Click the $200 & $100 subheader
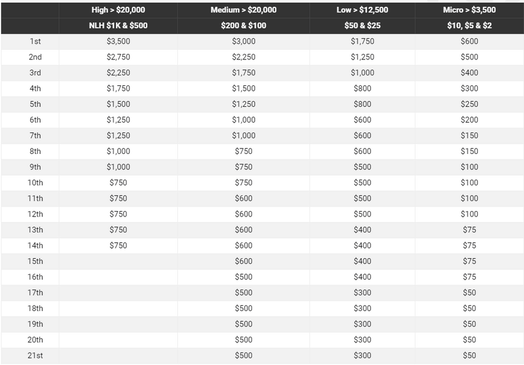Image resolution: width=524 pixels, height=365 pixels. [x=244, y=26]
